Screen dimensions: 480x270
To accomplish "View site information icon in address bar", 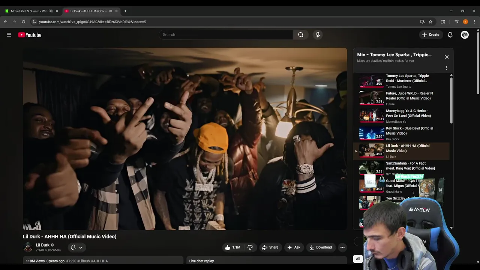I will (x=34, y=22).
